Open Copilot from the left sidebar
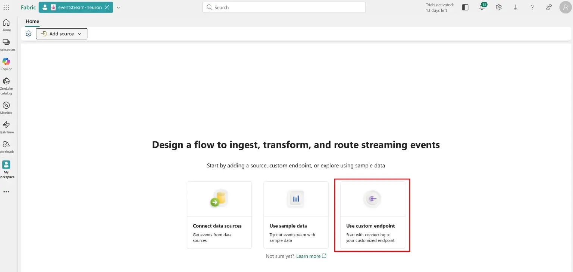Viewport: 573px width, 272px height. click(6, 64)
